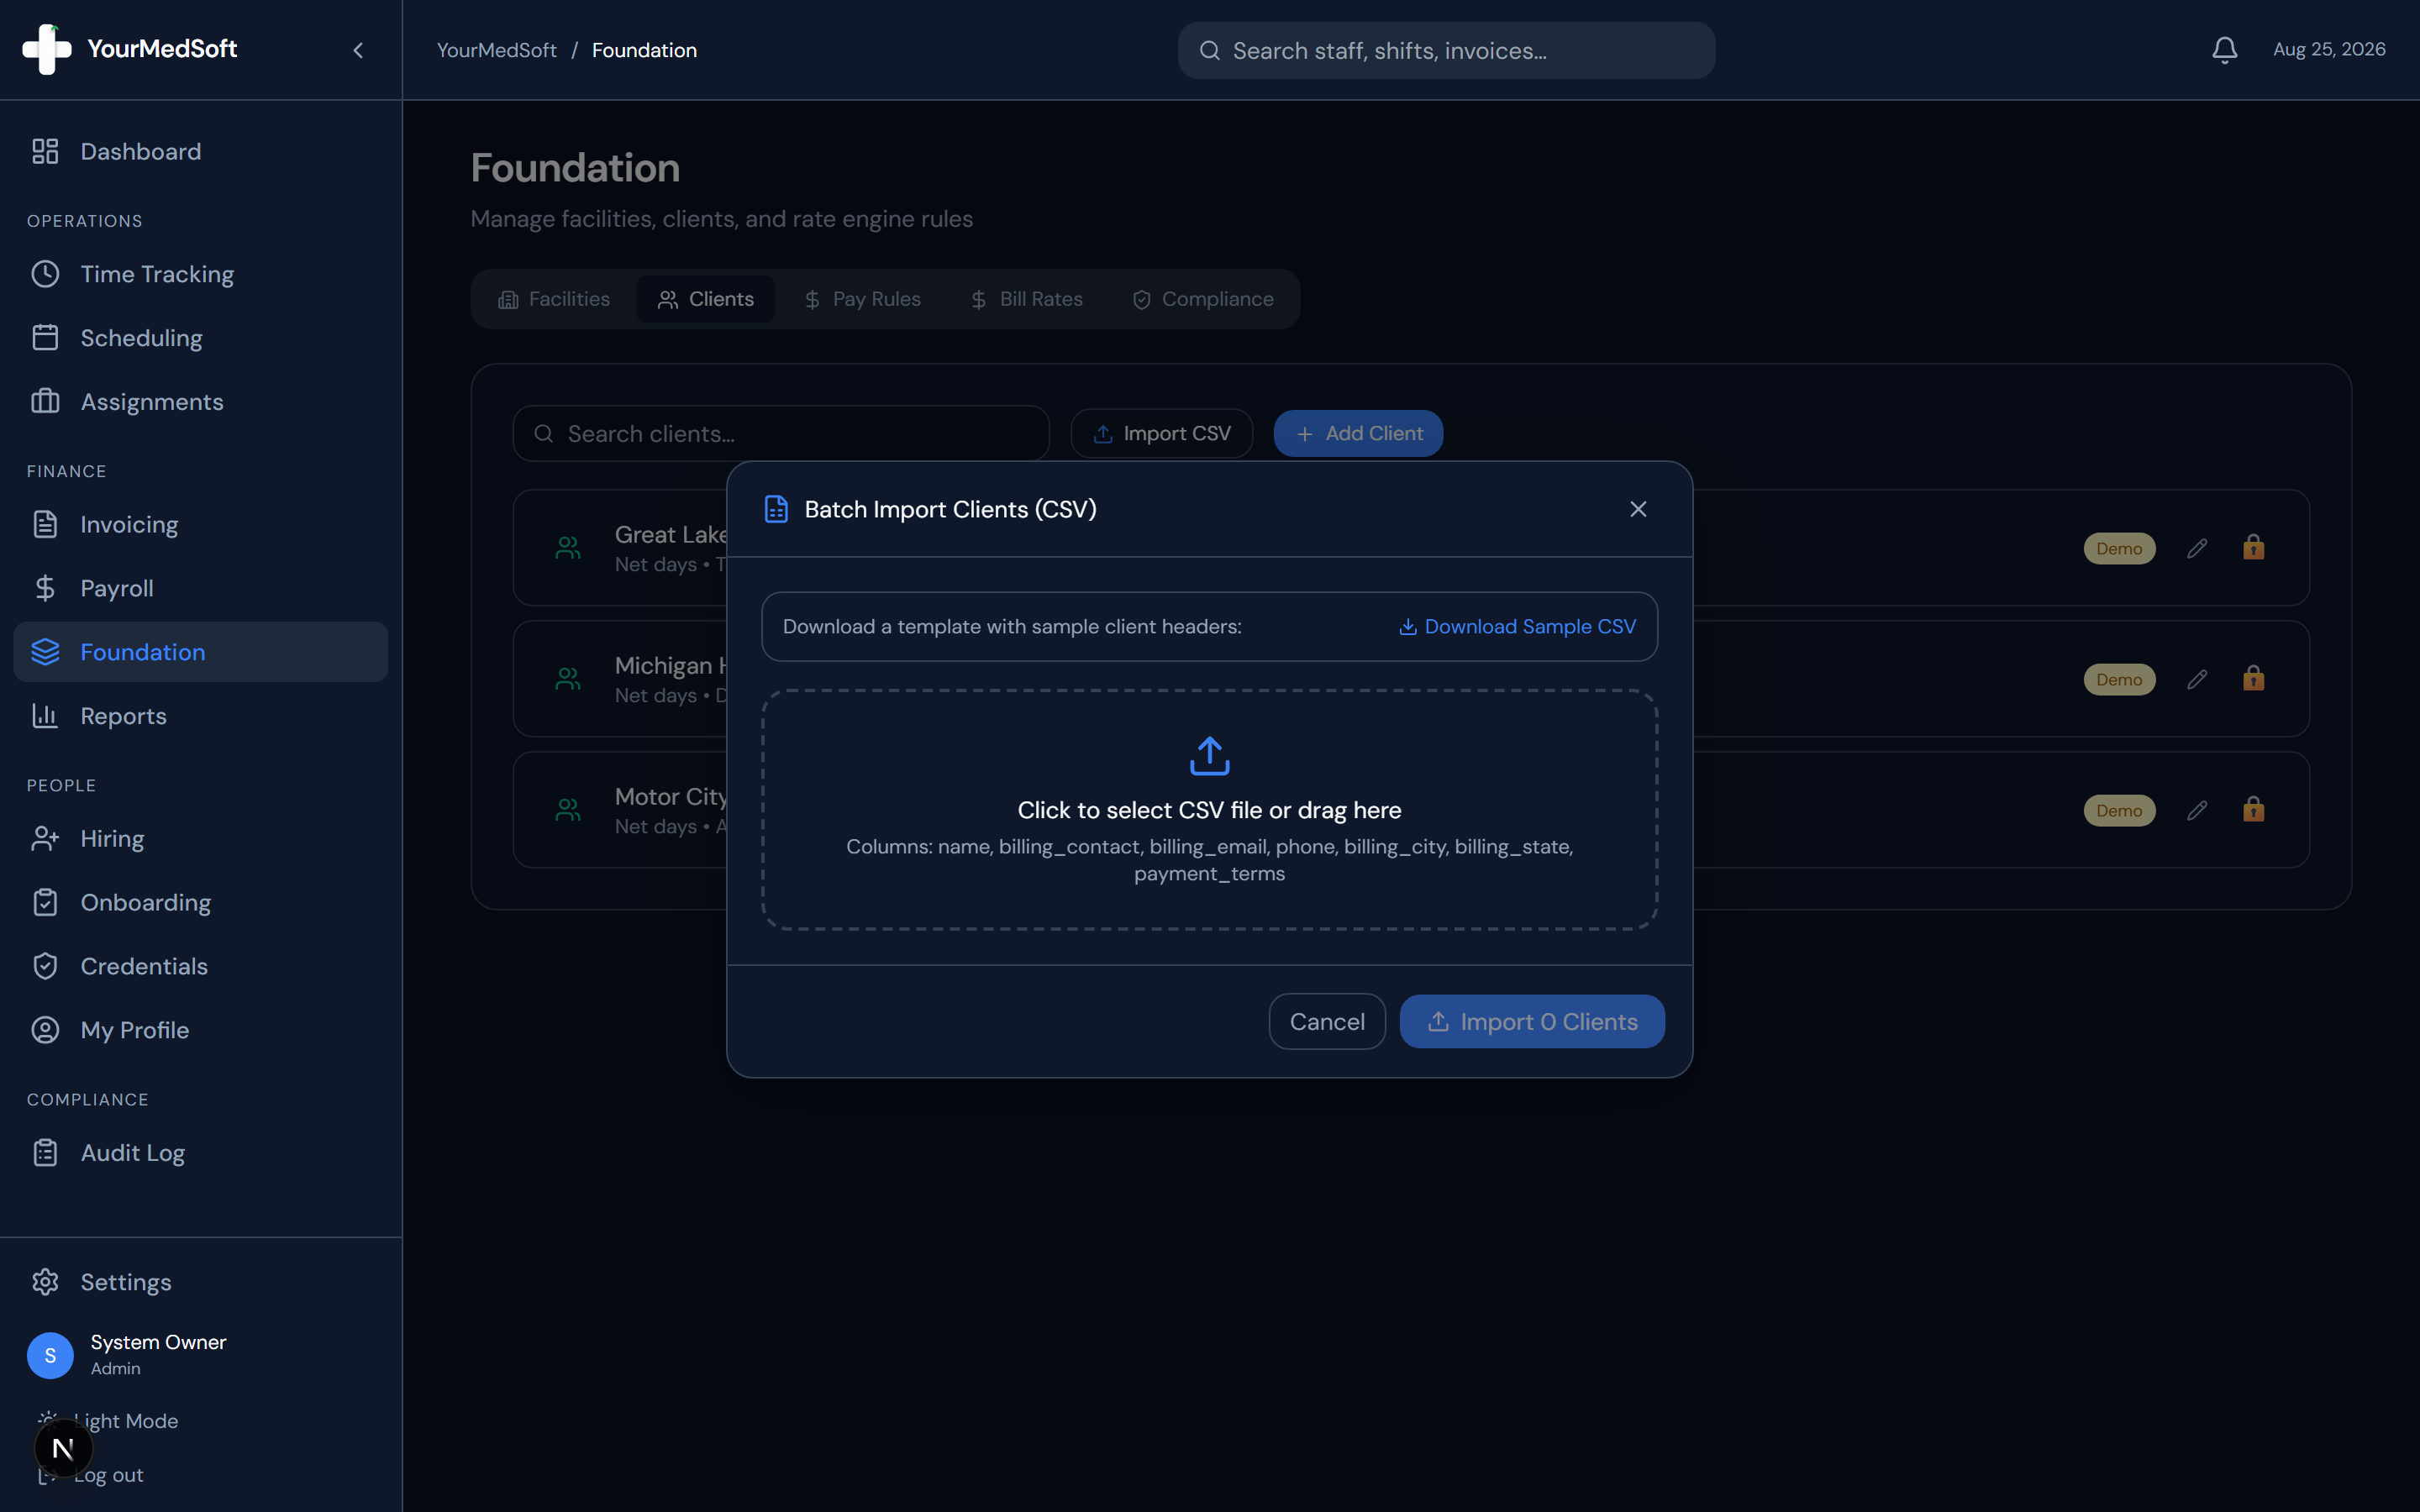Close the Batch Import Clients dialog
2420x1512 pixels.
click(x=1638, y=509)
